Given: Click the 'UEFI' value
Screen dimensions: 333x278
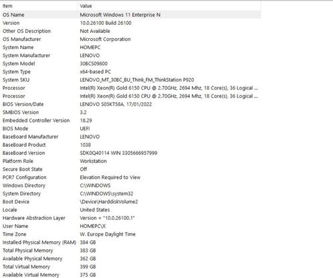Looking at the screenshot, I should (85, 129).
